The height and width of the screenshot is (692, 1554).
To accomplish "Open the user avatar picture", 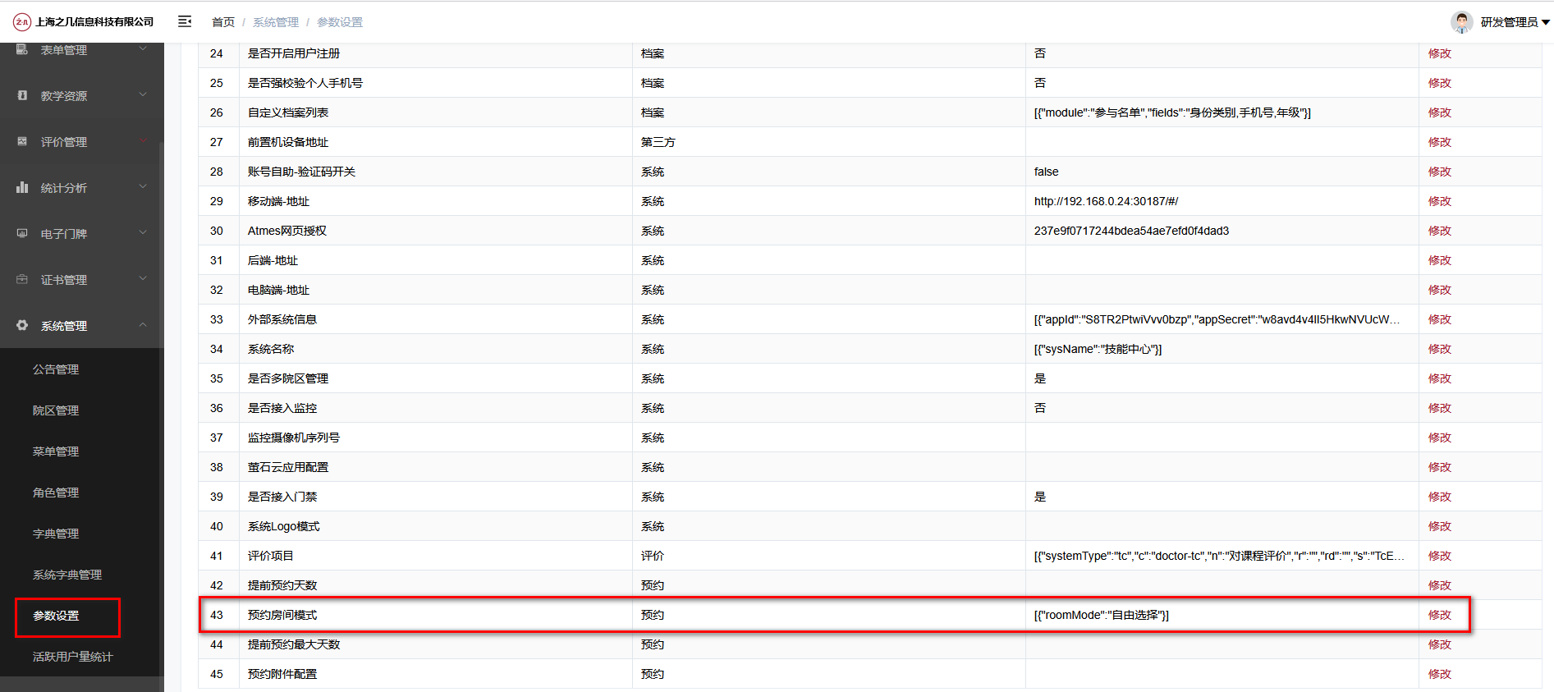I will (1461, 22).
